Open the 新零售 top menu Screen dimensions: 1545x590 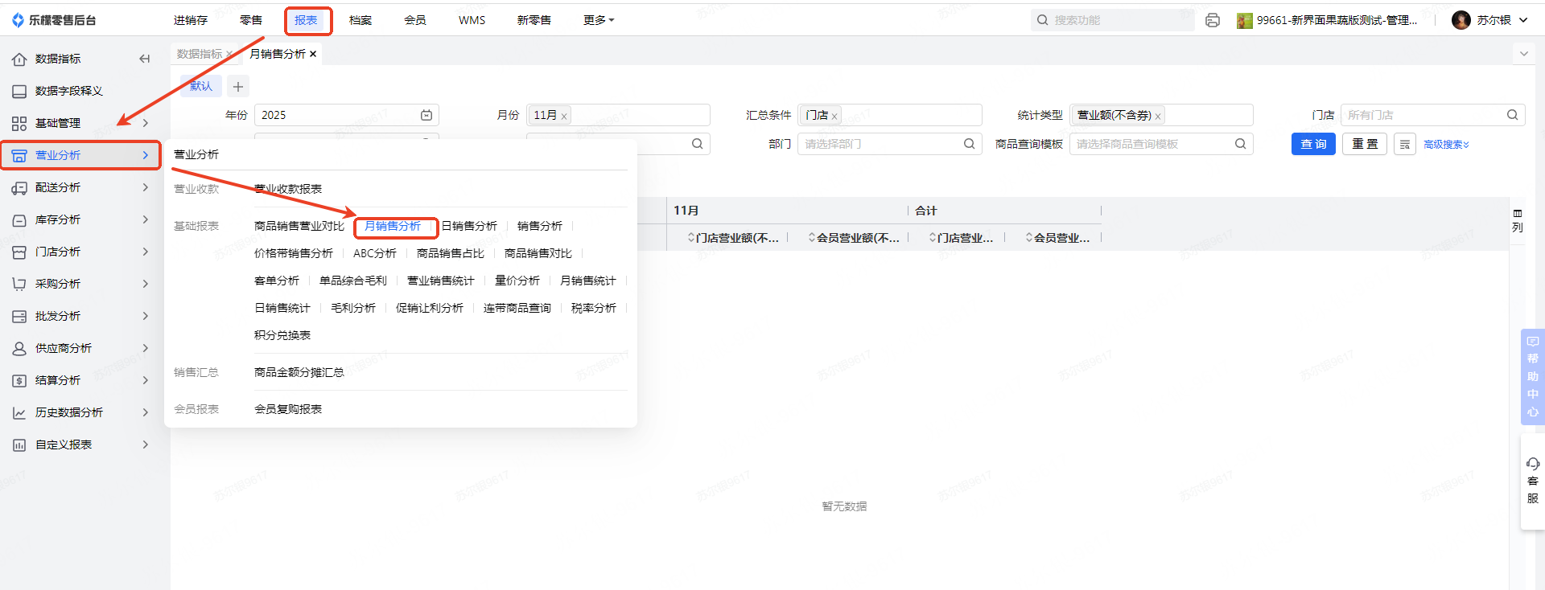point(534,20)
